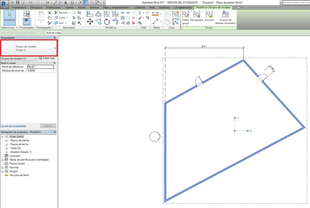Select the Rotate tool in the Modificar panel
310x208 pixels.
[107, 22]
